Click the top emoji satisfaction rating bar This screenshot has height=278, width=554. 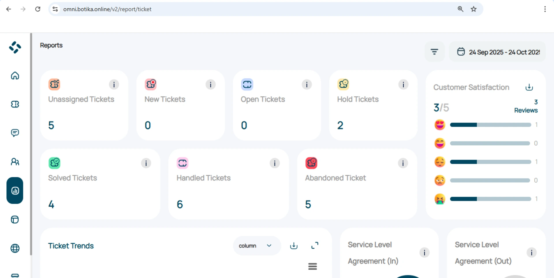click(490, 125)
